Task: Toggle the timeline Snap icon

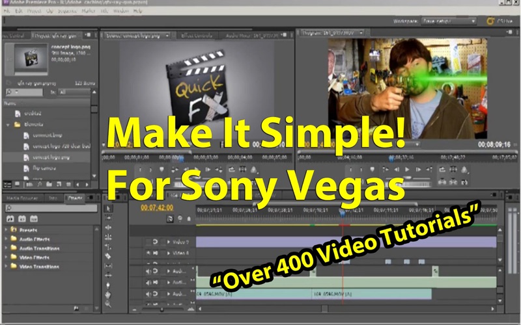Action: tap(170, 219)
